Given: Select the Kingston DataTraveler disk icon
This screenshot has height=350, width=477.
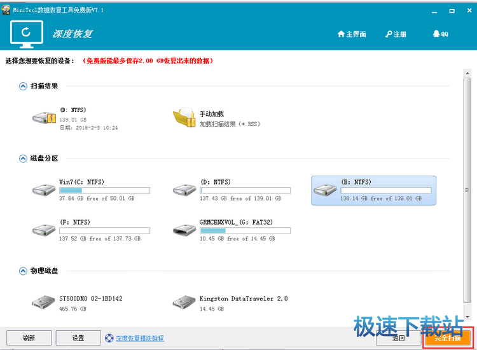Looking at the screenshot, I should point(184,302).
